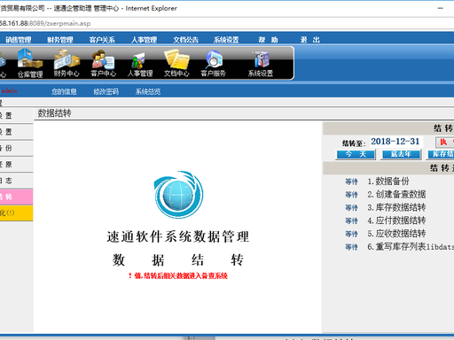Click the red 执 execute button

point(445,143)
